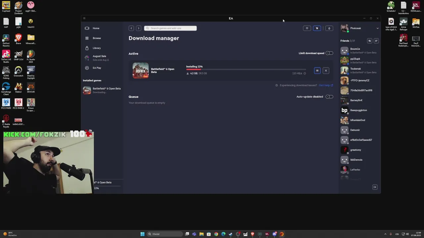Select Metin2 desktop icon
424x238 pixels.
[18, 88]
